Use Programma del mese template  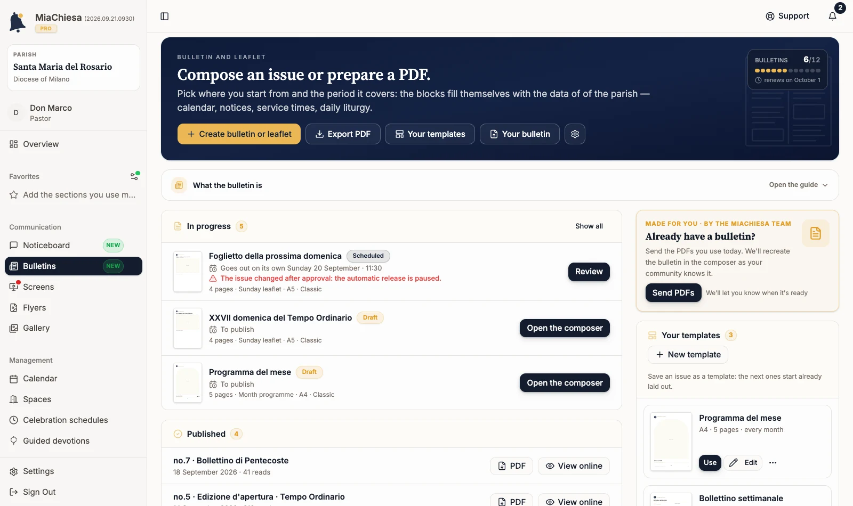point(710,463)
